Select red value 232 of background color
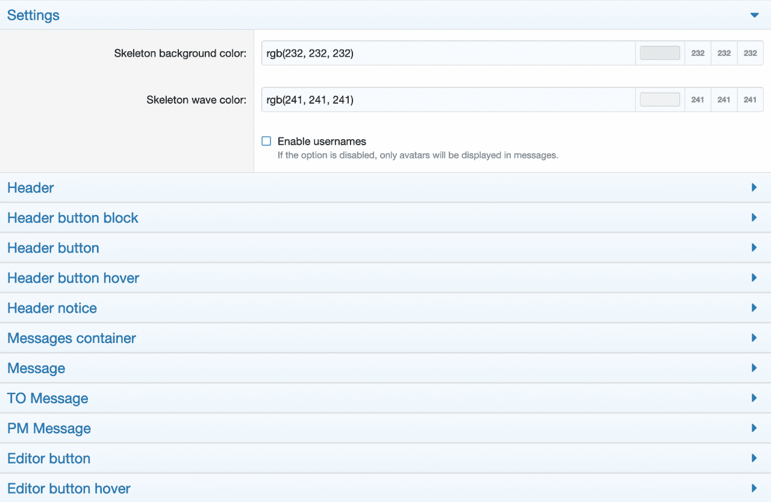Screen dimensions: 771x502 [698, 53]
